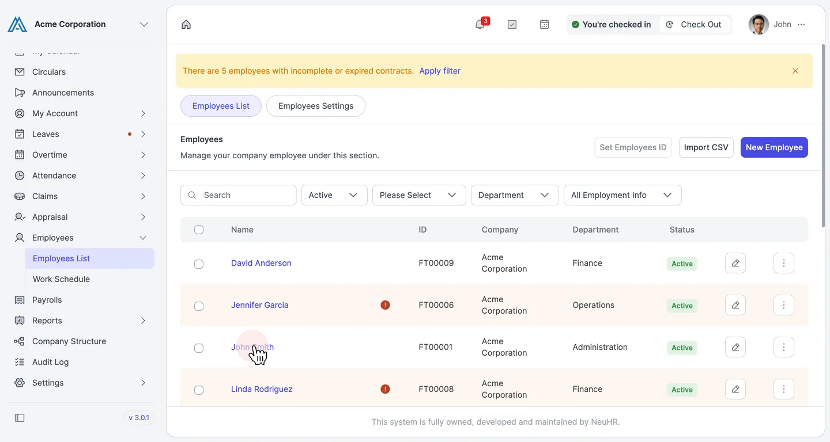Open David Anderson's profile link

(x=261, y=263)
